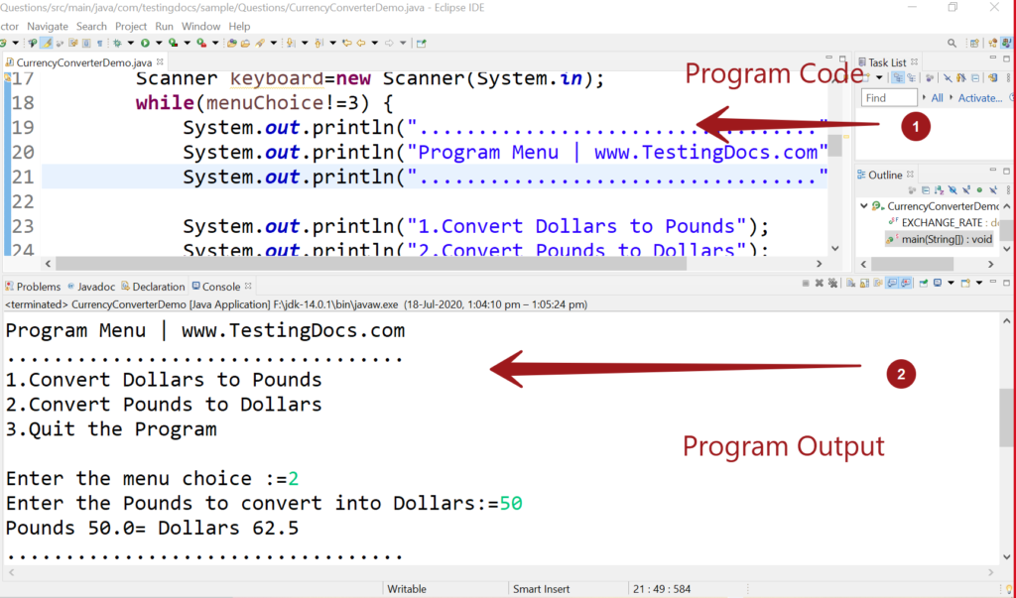Click the All link in Task List

tap(938, 97)
